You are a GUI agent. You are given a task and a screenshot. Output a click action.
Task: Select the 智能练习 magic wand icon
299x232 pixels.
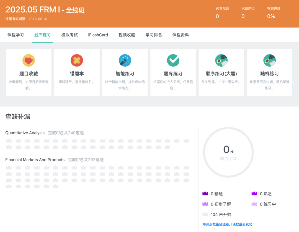tap(125, 60)
